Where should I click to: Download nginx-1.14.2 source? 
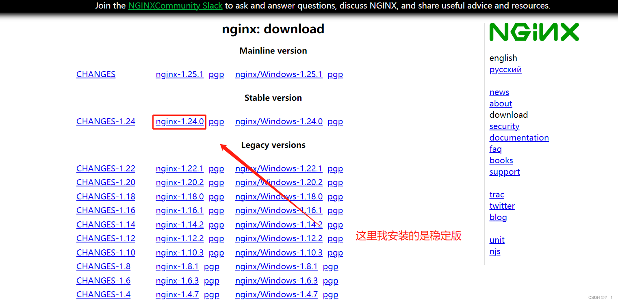point(180,225)
